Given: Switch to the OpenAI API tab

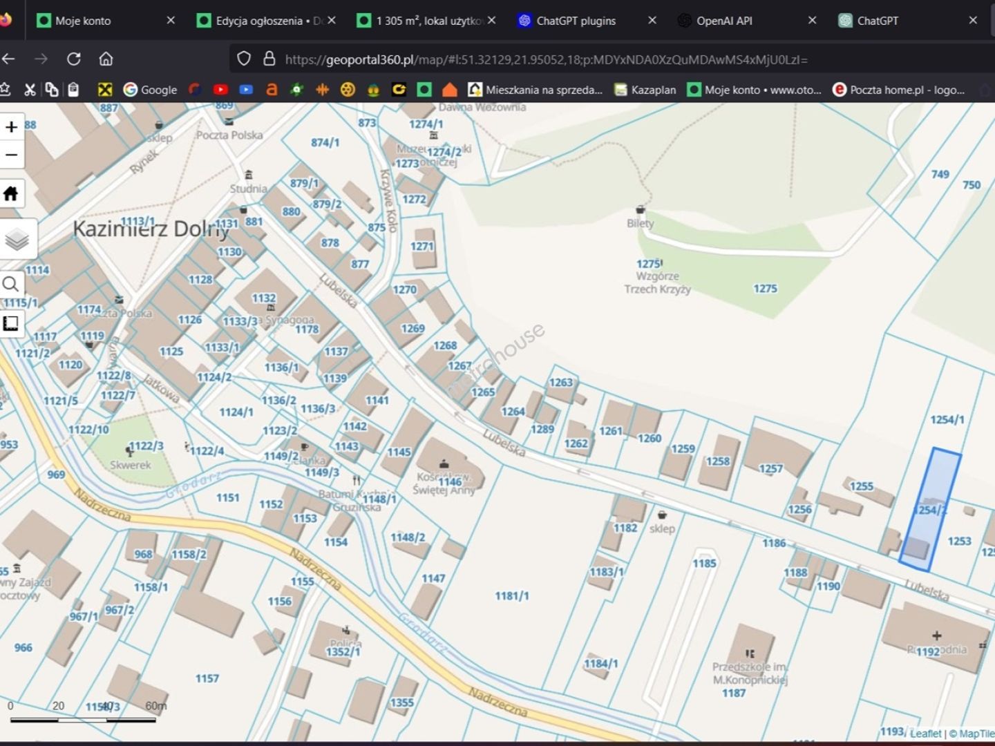Looking at the screenshot, I should pos(724,21).
